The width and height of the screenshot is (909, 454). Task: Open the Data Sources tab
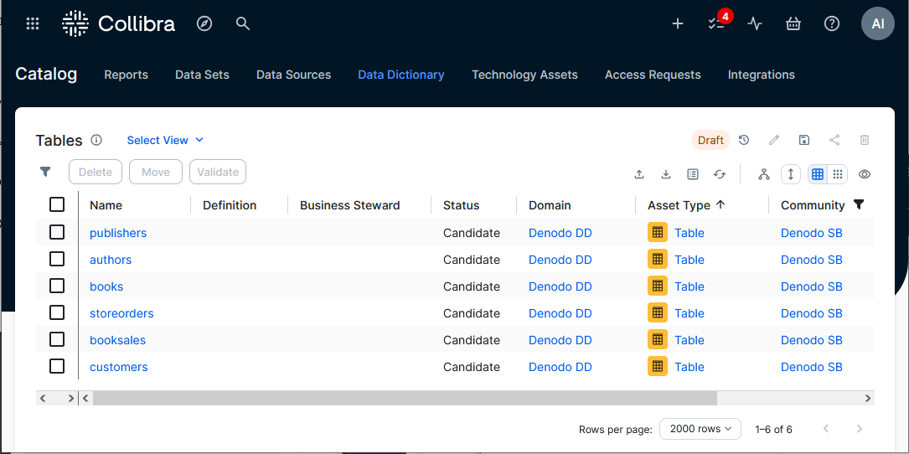(x=294, y=75)
